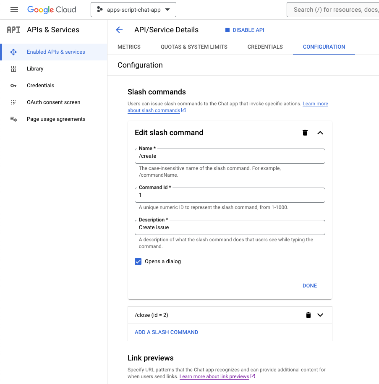Image resolution: width=379 pixels, height=384 pixels.
Task: Collapse the Edit slash command panel
Action: pos(320,133)
